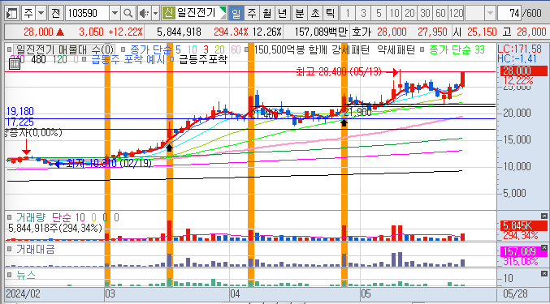Screen dimensions: 550x304
Task: Toggle the 급등주포착 indicator marker
Action: point(172,59)
